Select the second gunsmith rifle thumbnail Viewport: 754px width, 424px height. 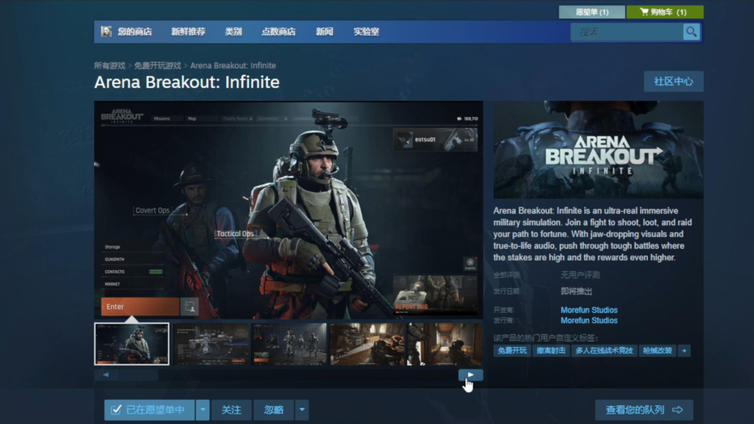coord(211,344)
